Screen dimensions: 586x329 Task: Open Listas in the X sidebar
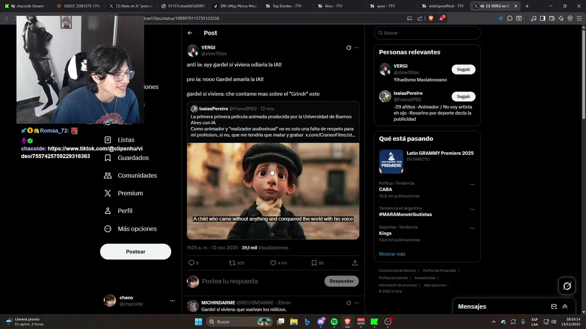[120, 140]
